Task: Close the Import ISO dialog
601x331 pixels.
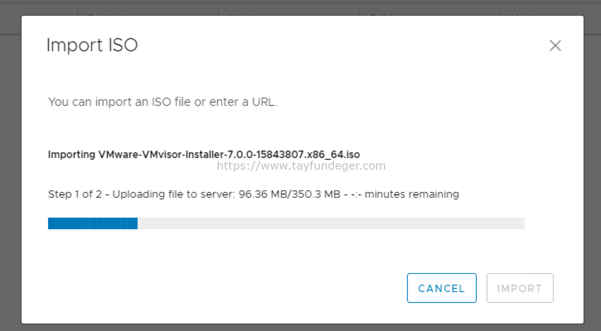Action: pos(555,46)
